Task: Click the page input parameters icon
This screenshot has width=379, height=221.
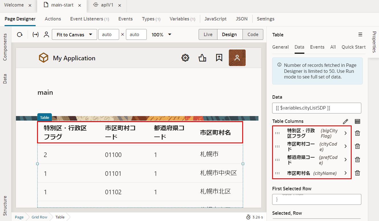Action: coord(36,35)
